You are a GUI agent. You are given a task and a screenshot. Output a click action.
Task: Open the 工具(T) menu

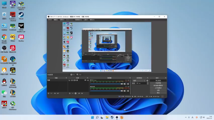[86, 20]
